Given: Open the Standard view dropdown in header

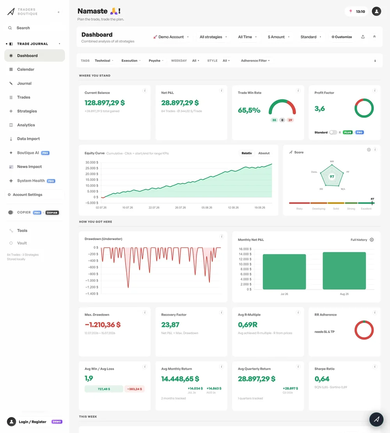Looking at the screenshot, I should 311,37.
